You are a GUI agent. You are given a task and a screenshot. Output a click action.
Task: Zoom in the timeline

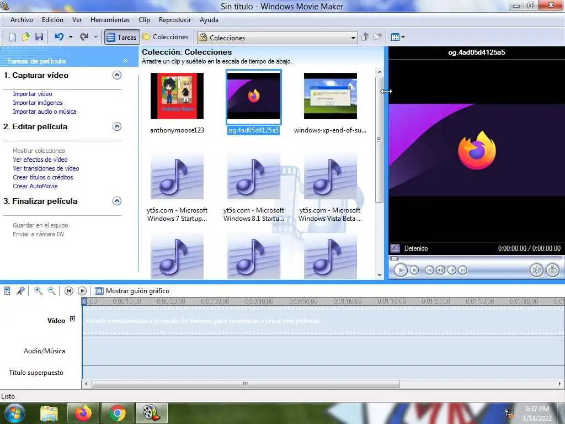[x=38, y=290]
